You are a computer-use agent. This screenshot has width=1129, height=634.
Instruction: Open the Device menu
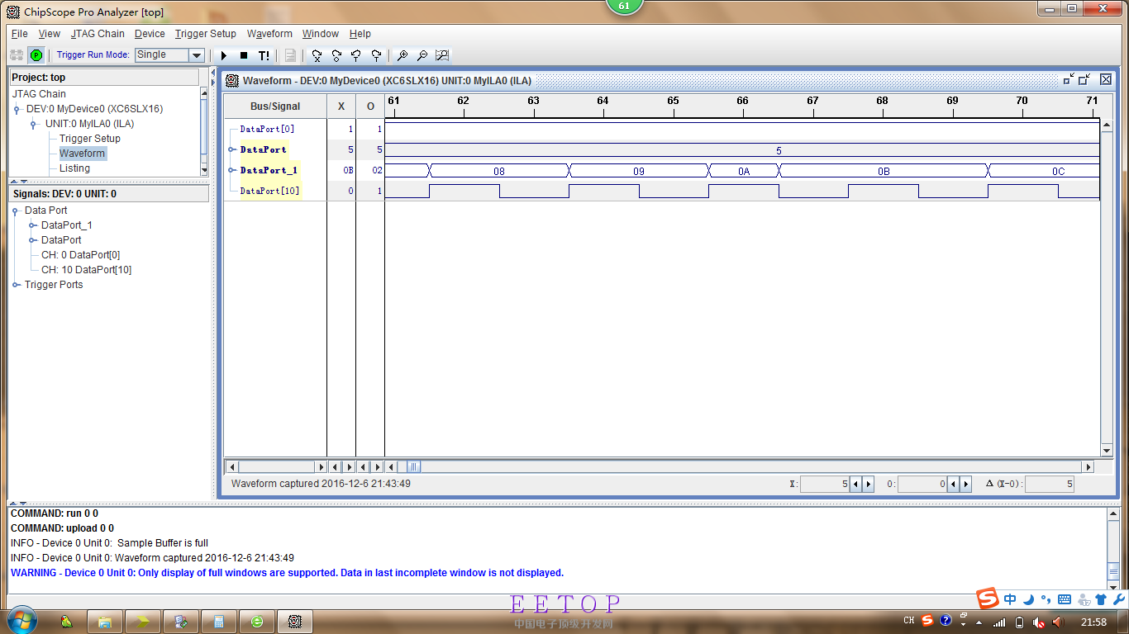tap(150, 34)
